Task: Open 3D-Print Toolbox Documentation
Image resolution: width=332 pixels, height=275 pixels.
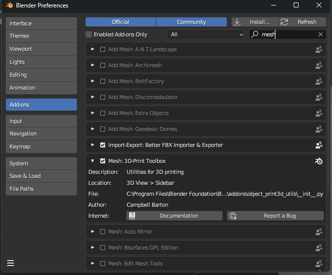Action: tap(174, 216)
